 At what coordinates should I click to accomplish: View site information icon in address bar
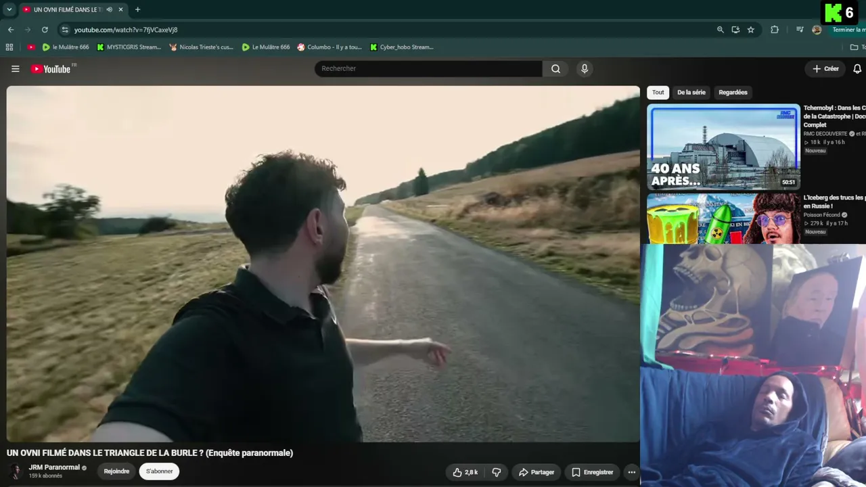tap(65, 30)
